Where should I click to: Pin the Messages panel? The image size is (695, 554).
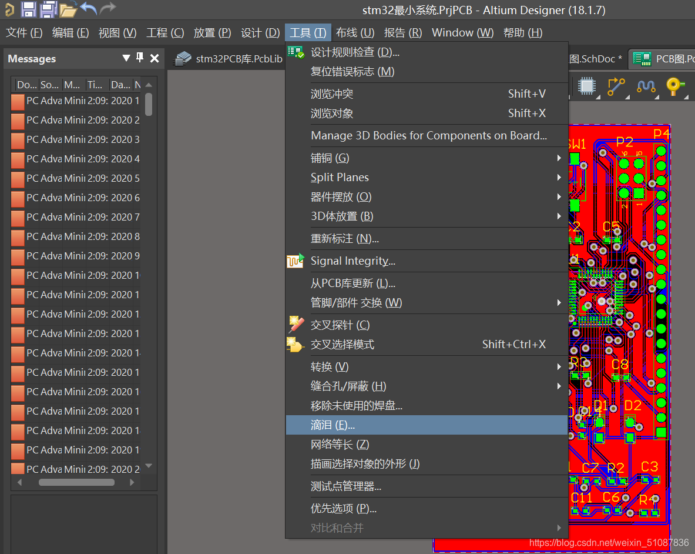tap(140, 58)
